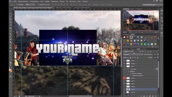
Task: Switch to the История panel tab
Action: pyautogui.click(x=143, y=49)
